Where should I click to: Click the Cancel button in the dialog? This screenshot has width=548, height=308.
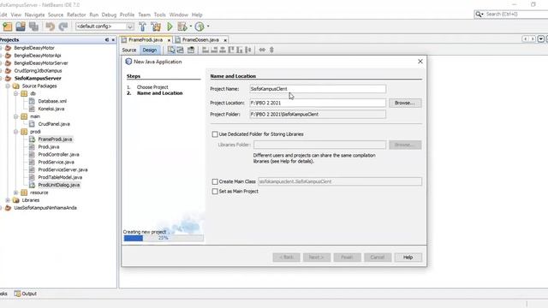click(378, 258)
